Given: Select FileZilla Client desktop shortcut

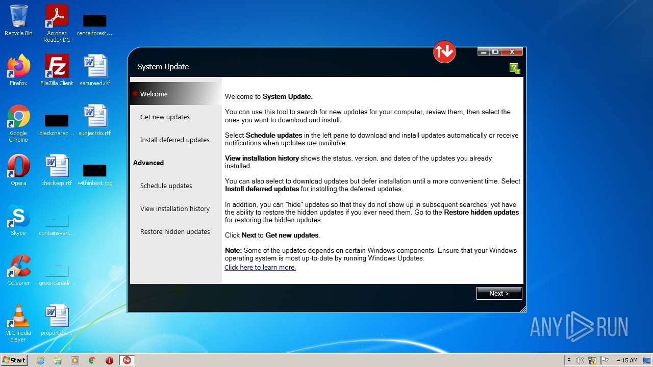Looking at the screenshot, I should 57,70.
